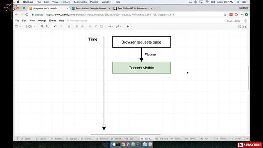This screenshot has width=263, height=148.
Task: Open the draw.io File menu
Action: 17,21
